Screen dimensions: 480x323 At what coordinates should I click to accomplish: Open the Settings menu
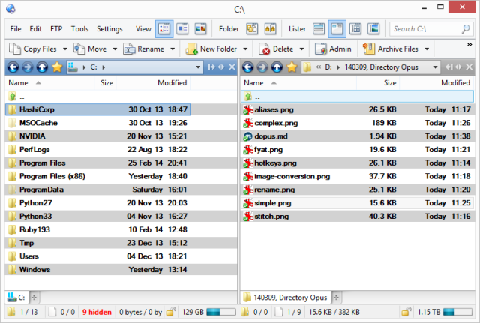[109, 29]
